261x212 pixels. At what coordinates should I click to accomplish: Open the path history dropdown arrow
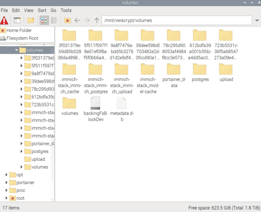257,20
